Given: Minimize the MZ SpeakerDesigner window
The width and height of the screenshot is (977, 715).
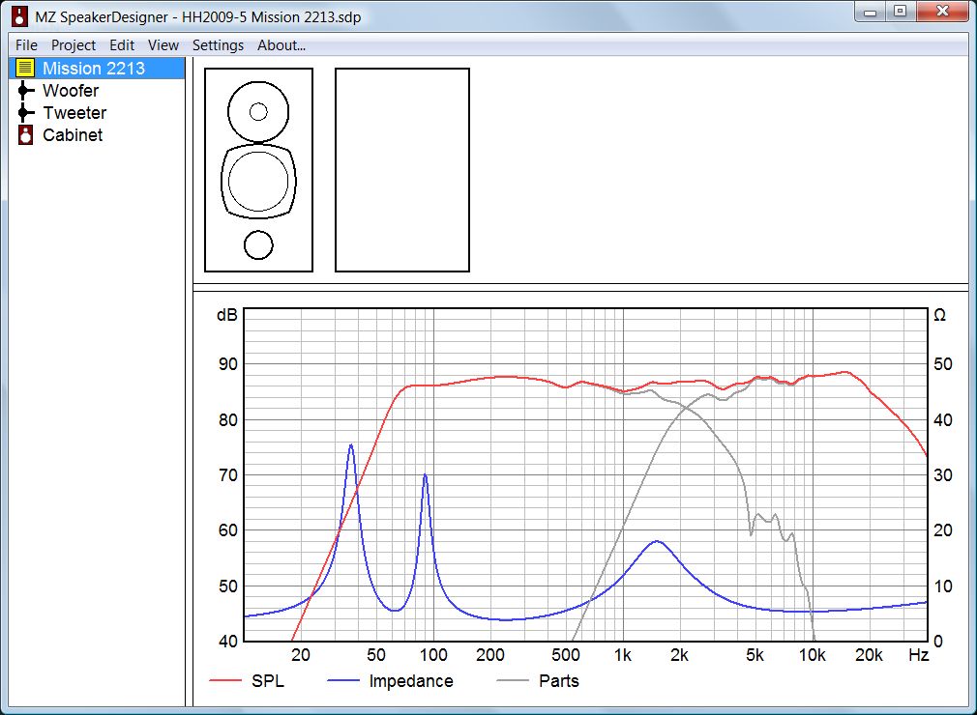Looking at the screenshot, I should (x=871, y=12).
